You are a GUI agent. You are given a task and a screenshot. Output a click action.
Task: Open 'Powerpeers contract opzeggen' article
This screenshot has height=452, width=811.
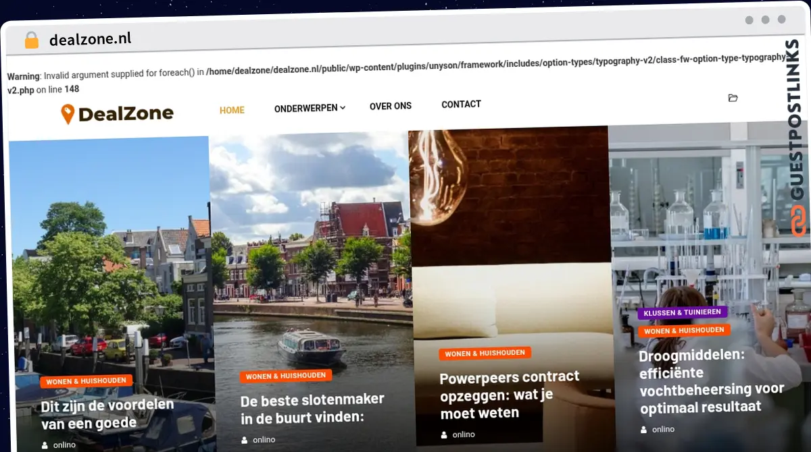[510, 395]
